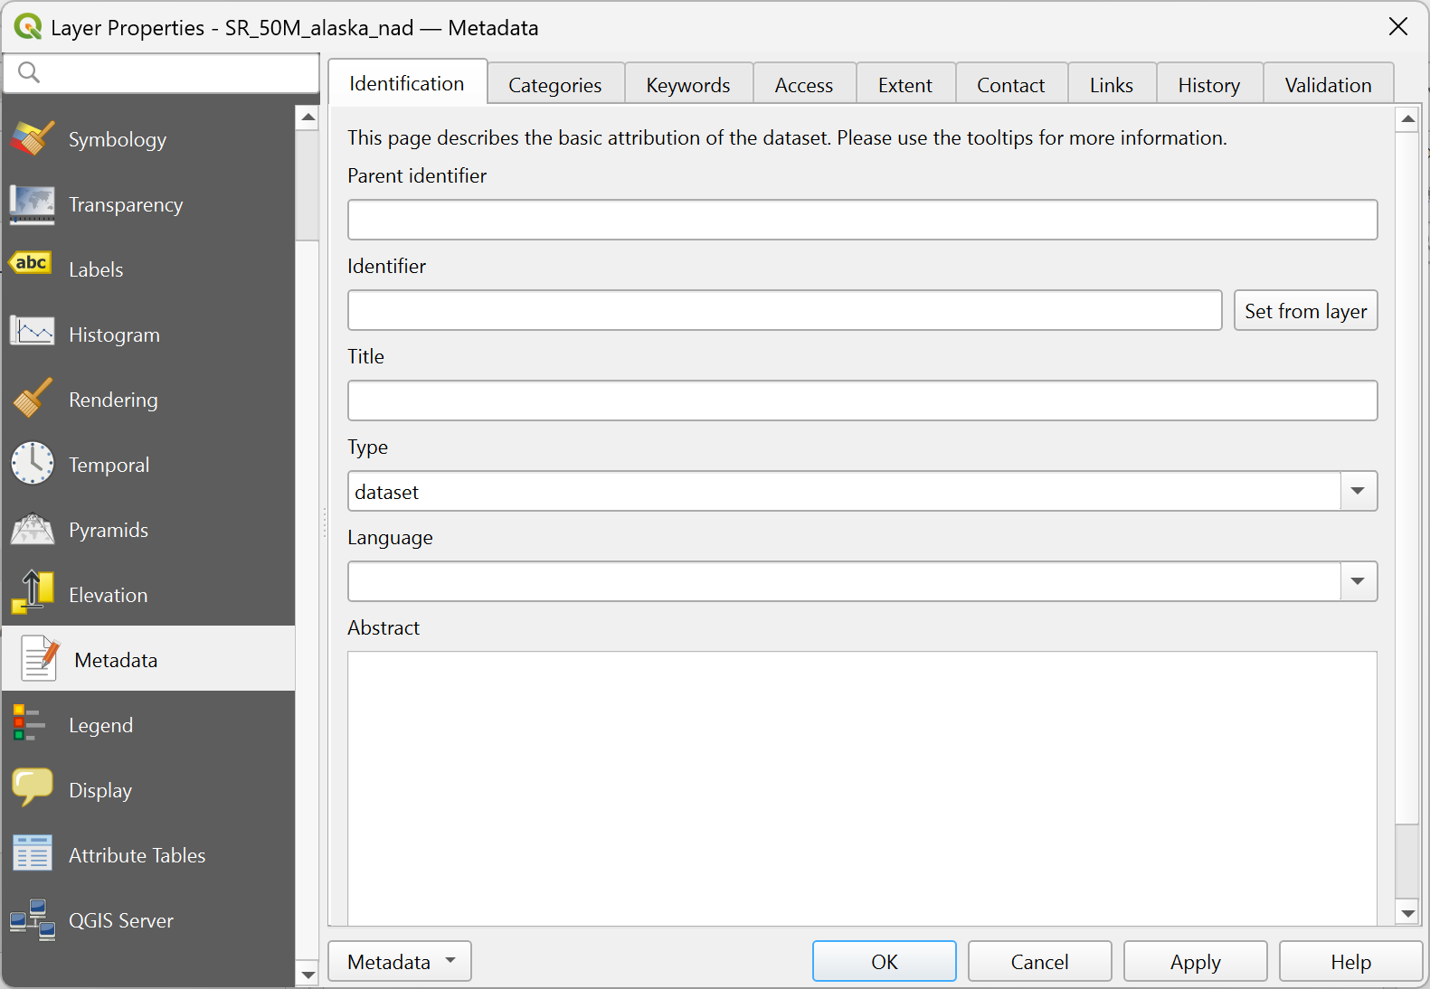This screenshot has height=989, width=1430.
Task: Select the Transparency sidebar icon
Action: click(33, 204)
